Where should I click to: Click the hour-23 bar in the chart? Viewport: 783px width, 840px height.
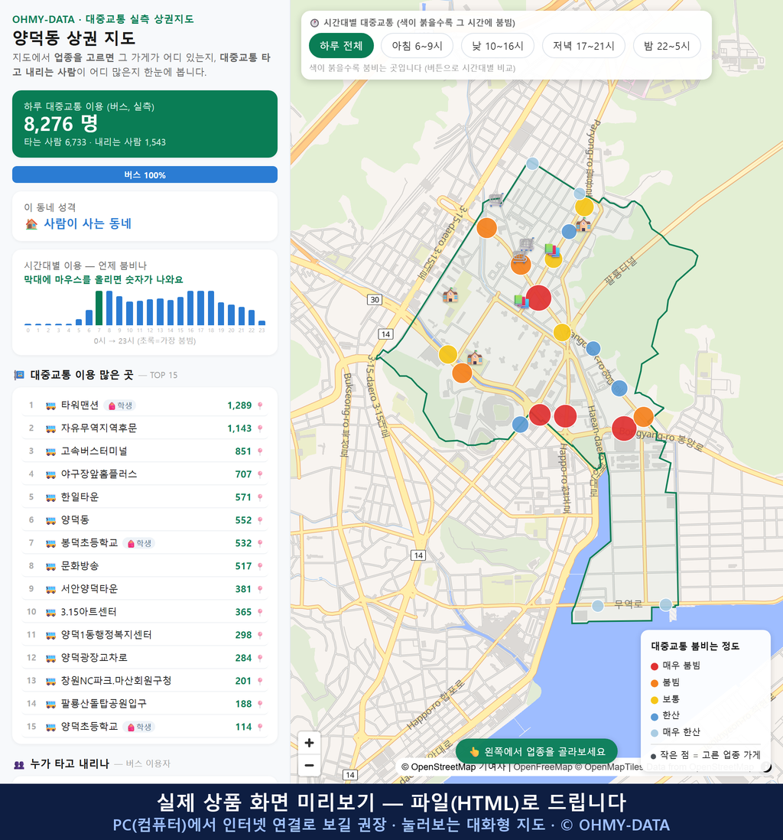click(262, 323)
